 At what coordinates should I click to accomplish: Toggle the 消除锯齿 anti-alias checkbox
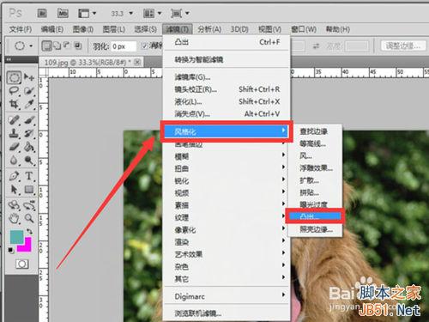[x=145, y=46]
